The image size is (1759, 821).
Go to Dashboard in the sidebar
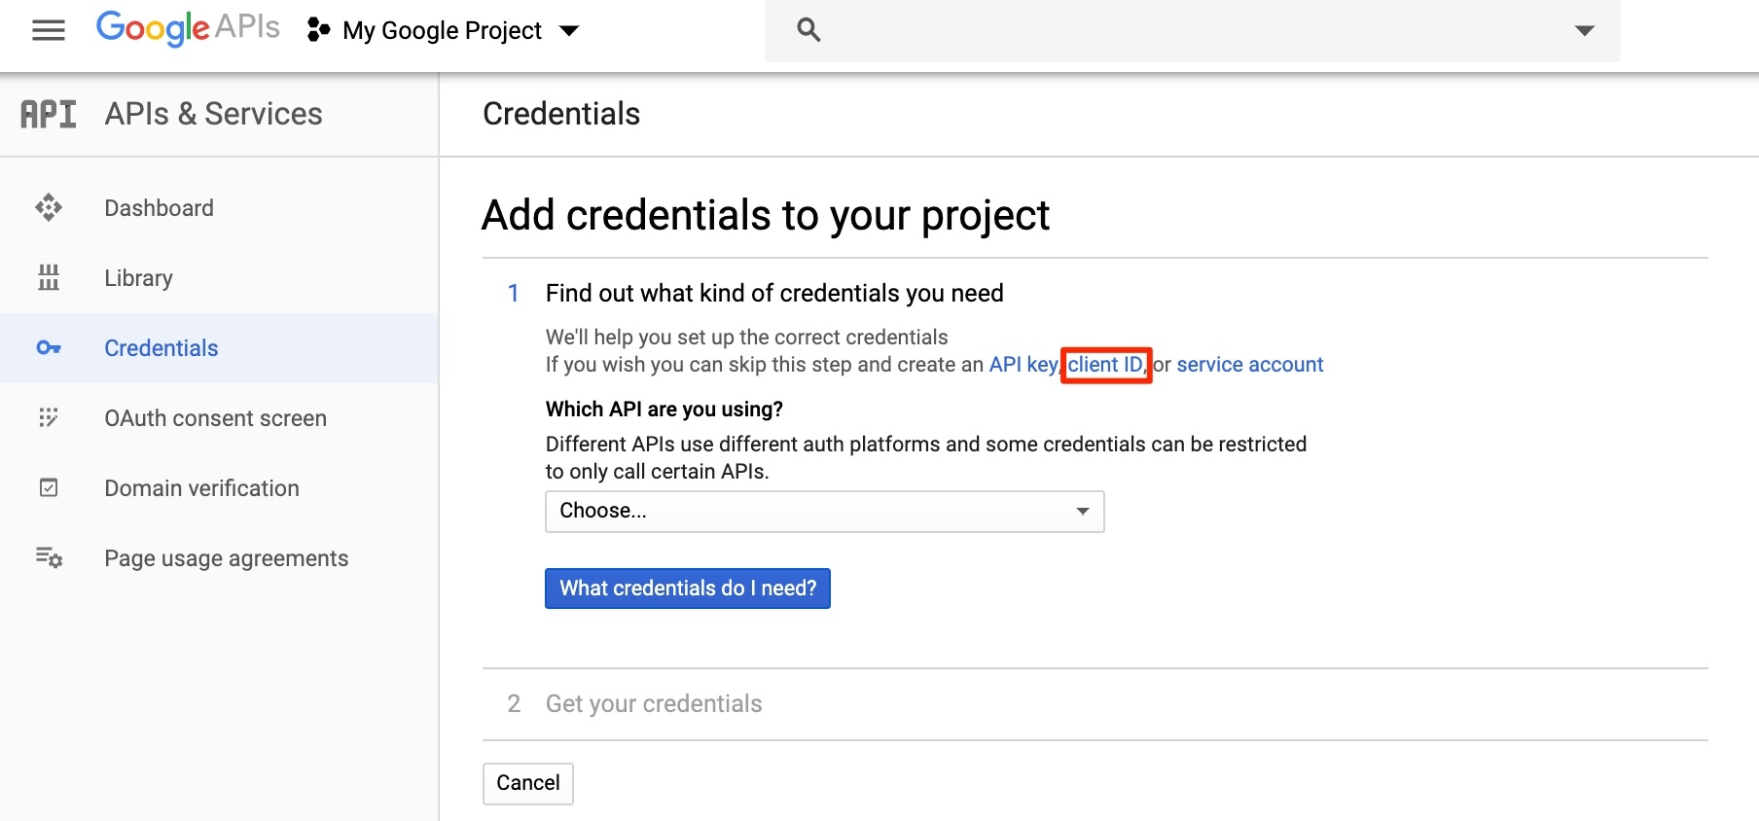(159, 208)
